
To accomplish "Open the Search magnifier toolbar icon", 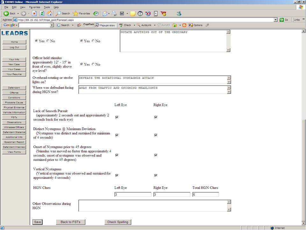I will [58, 13].
